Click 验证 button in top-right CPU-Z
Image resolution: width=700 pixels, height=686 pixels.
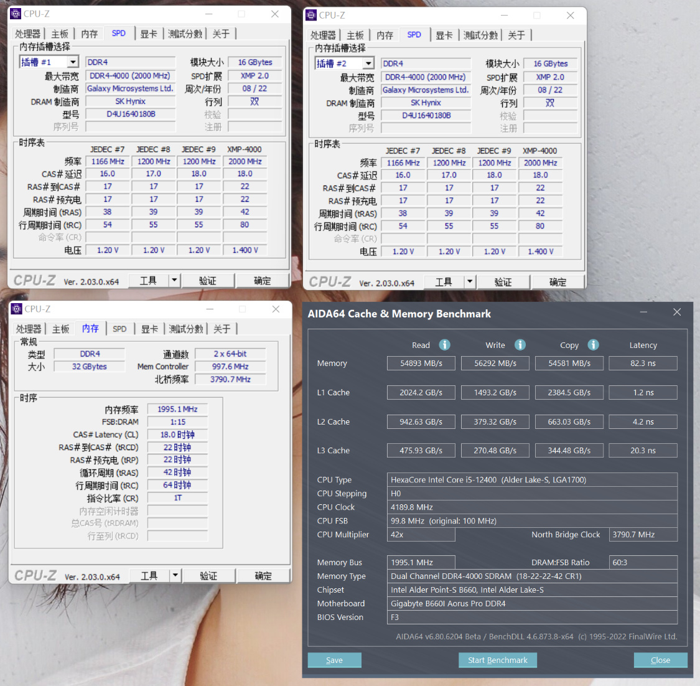pos(503,282)
